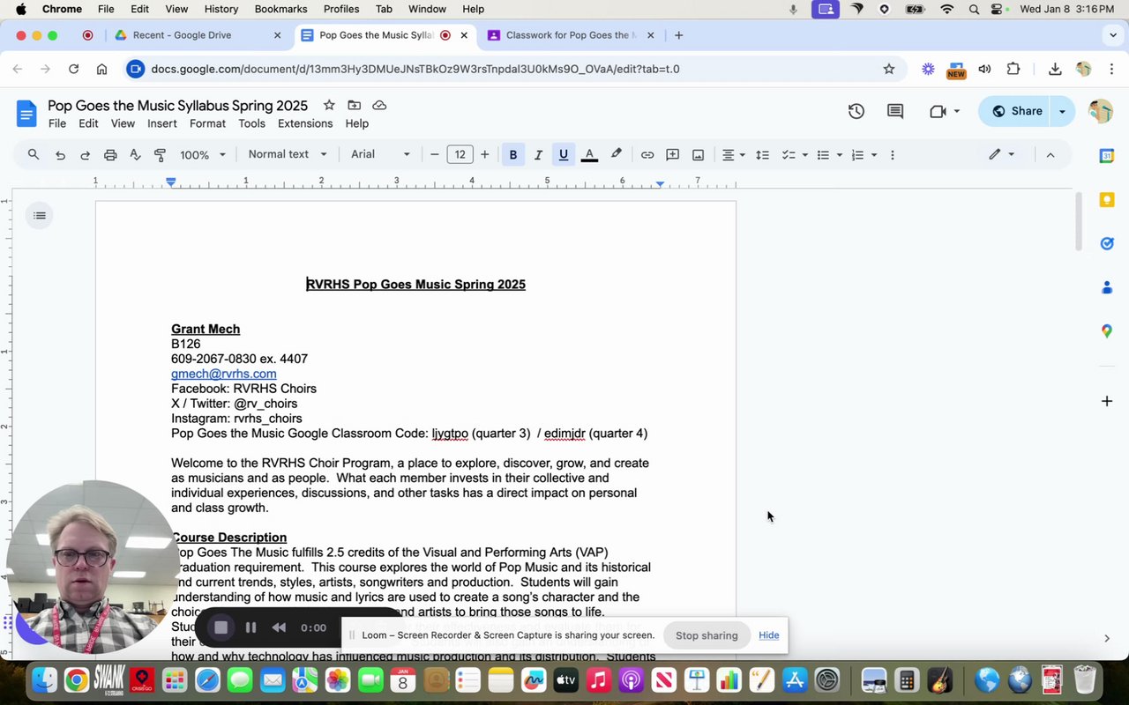Screen dimensions: 1129x705
Task: Switch to the Classwork for Pop Goes tab
Action: point(570,35)
